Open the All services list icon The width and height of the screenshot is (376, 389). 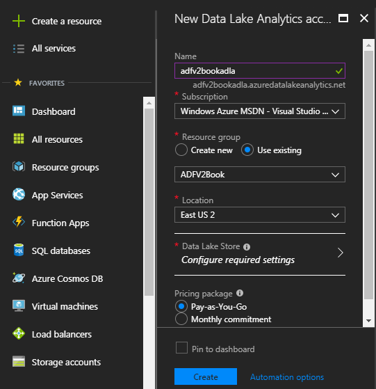click(x=19, y=49)
